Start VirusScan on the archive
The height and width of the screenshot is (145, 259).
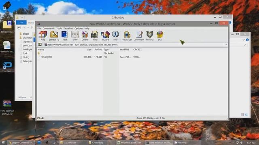(x=127, y=36)
